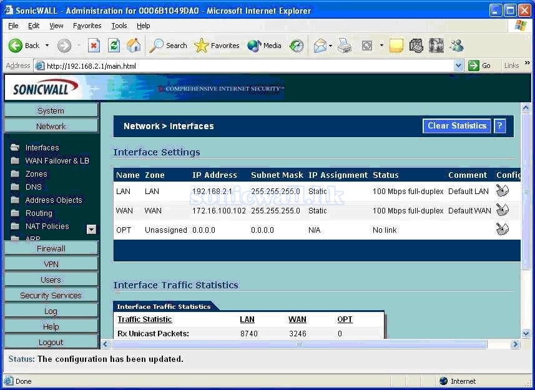The width and height of the screenshot is (535, 390).
Task: Open WAN Failover & LB page
Action: (57, 160)
